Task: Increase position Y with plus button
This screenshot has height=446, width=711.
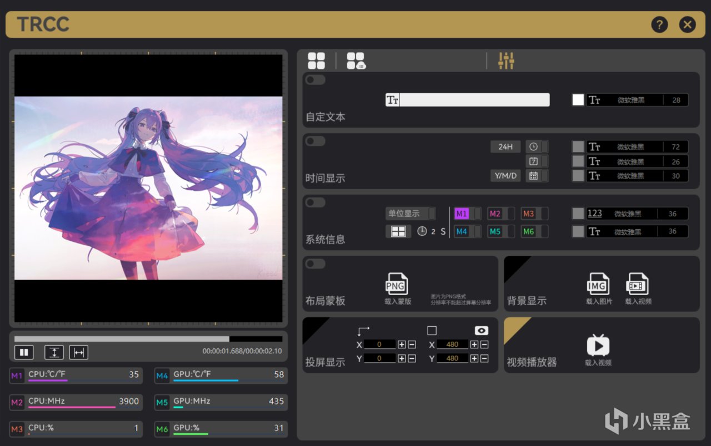Action: point(402,358)
